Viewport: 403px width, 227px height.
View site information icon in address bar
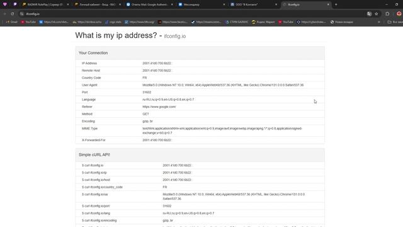tap(22, 14)
